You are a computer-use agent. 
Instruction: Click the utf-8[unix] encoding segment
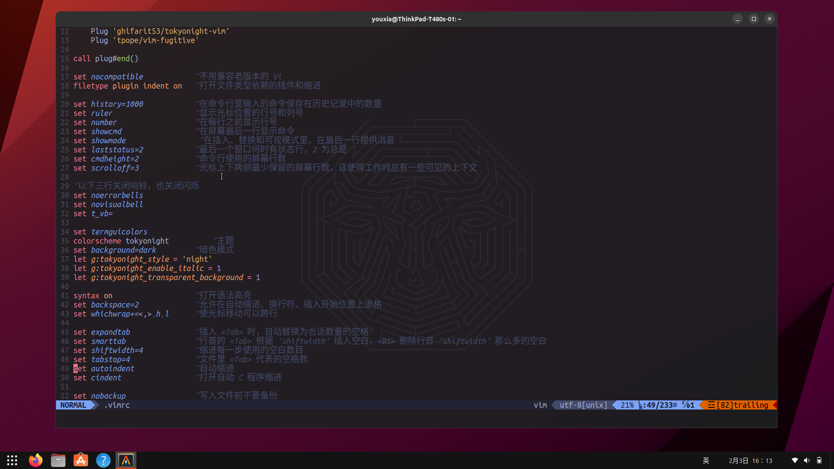pyautogui.click(x=583, y=405)
